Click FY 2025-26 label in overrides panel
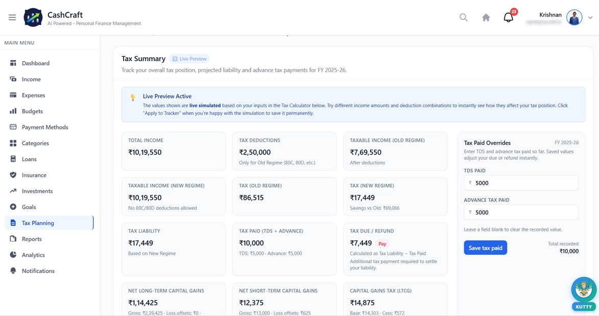The width and height of the screenshot is (599, 316). click(566, 143)
